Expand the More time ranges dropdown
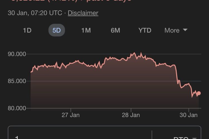The image size is (209, 139). tap(176, 30)
